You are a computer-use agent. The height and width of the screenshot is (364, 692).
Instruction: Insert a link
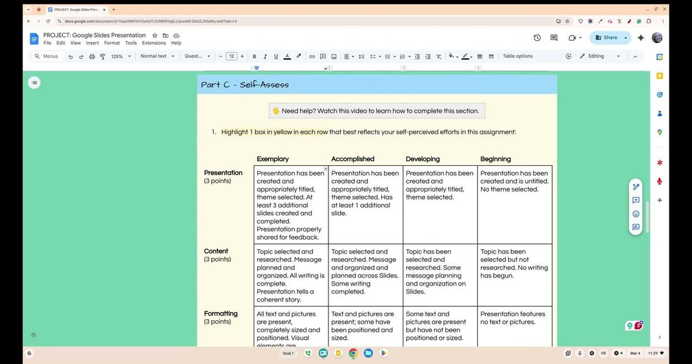[312, 56]
